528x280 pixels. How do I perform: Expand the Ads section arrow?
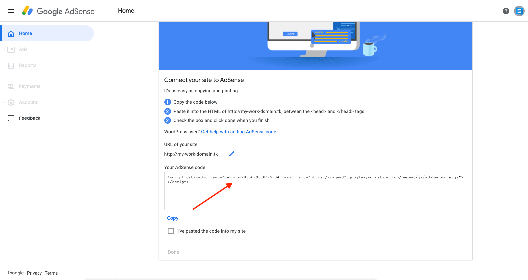[x=4, y=49]
